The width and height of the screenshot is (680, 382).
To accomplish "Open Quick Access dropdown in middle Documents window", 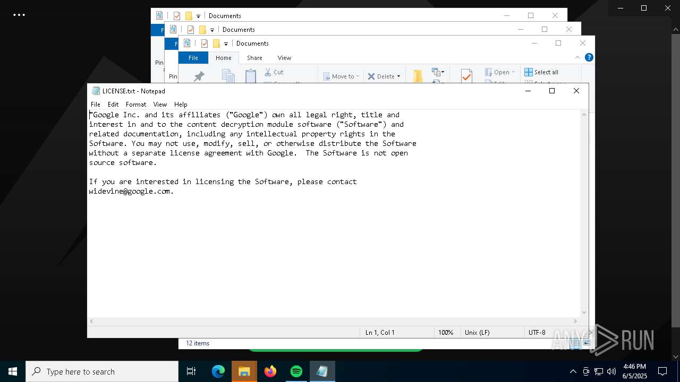I will point(212,30).
